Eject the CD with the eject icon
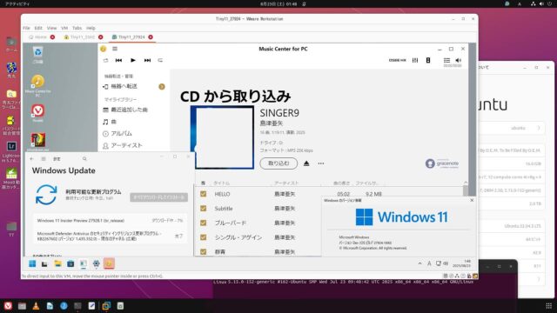 click(306, 163)
